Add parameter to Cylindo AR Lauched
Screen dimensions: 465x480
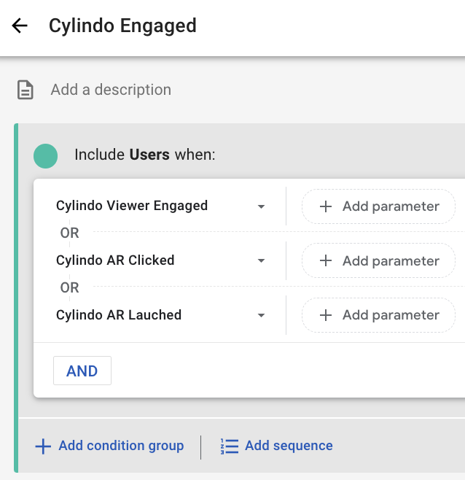379,315
